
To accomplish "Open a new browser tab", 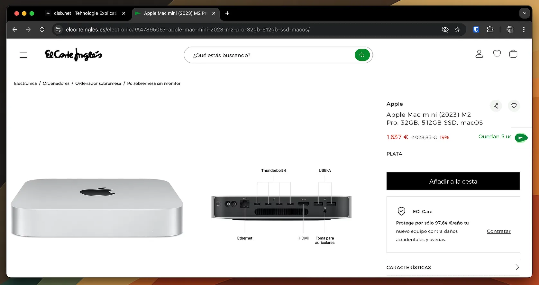I will tap(227, 13).
